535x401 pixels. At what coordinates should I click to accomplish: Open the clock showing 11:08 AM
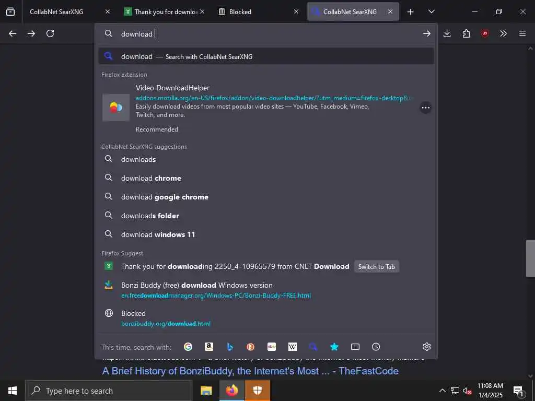[x=490, y=391]
